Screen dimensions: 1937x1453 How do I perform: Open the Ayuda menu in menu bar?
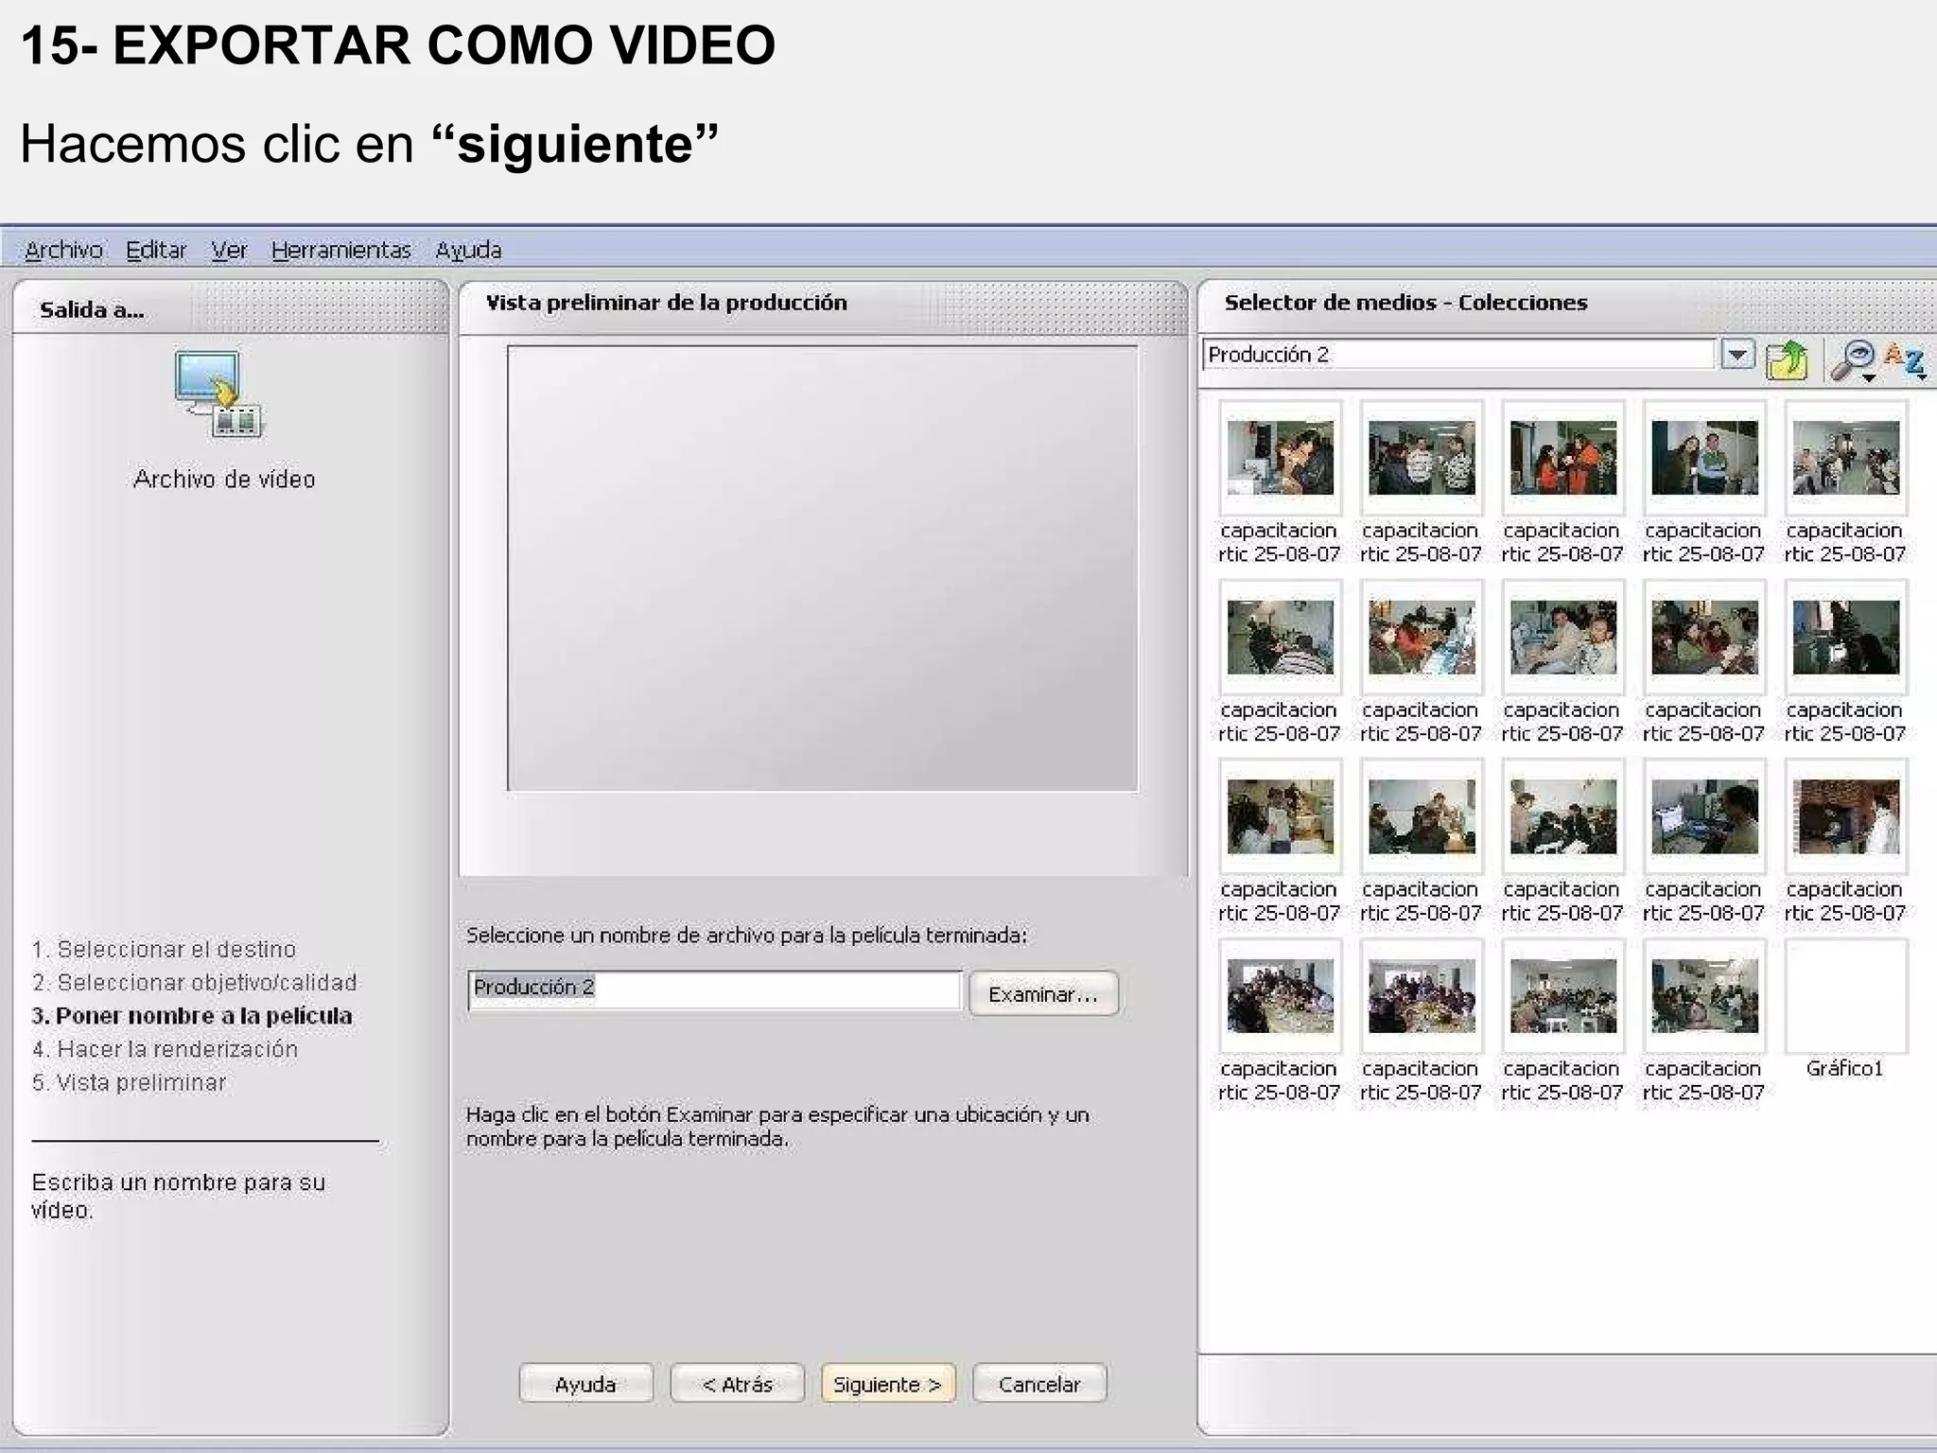tap(468, 250)
